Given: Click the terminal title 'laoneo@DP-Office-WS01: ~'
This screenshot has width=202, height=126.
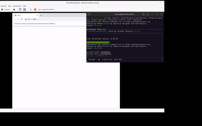Looking at the screenshot, I should coord(125,14).
